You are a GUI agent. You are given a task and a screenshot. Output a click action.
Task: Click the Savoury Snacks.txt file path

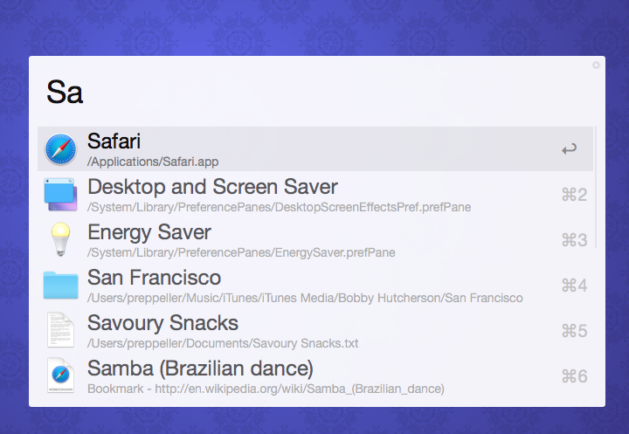click(x=223, y=343)
